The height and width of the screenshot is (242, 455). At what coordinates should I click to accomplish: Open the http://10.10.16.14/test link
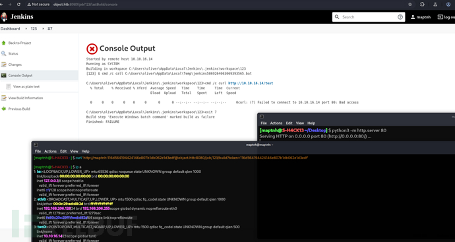pos(251,84)
